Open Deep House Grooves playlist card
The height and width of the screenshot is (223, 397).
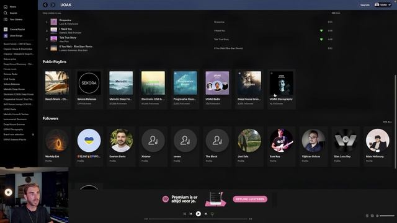[x=249, y=89]
